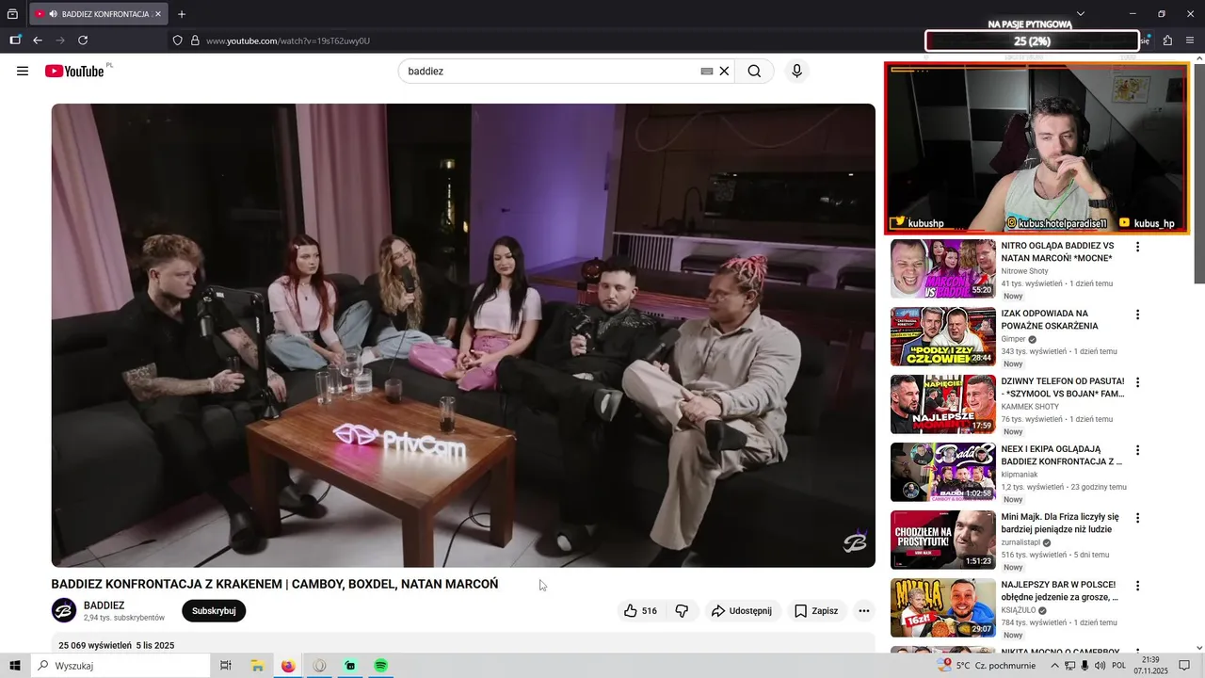Open tracking protection shield icon
The width and height of the screenshot is (1205, 678).
pyautogui.click(x=177, y=40)
